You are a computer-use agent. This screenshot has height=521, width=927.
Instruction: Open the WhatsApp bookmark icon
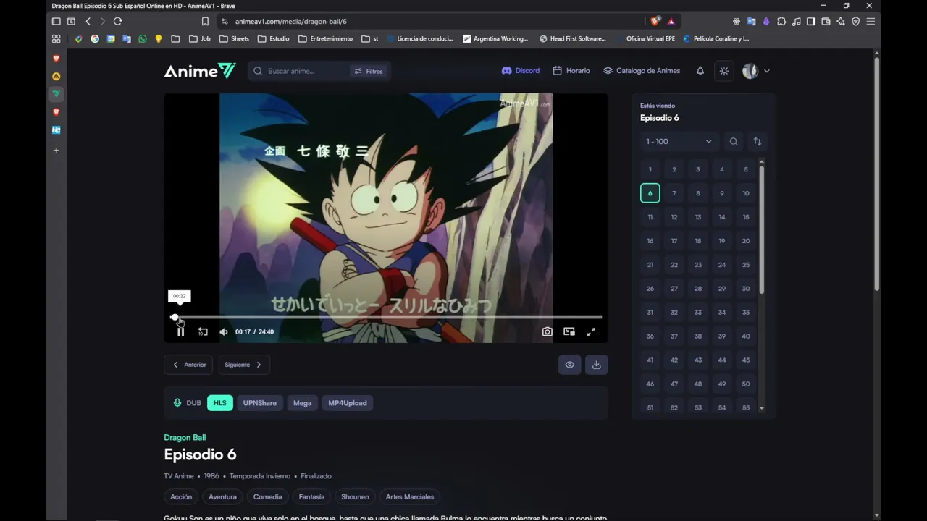[142, 39]
